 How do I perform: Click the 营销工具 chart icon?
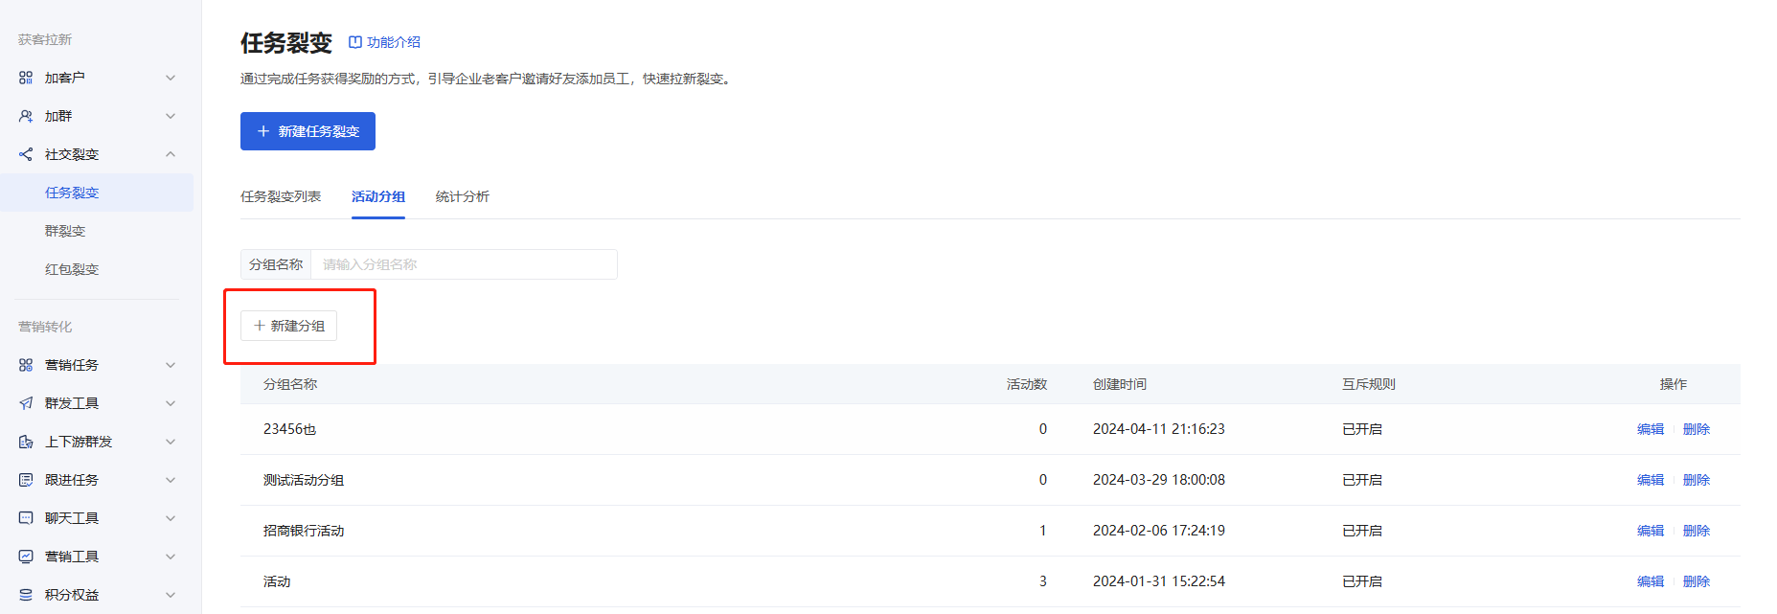(26, 557)
